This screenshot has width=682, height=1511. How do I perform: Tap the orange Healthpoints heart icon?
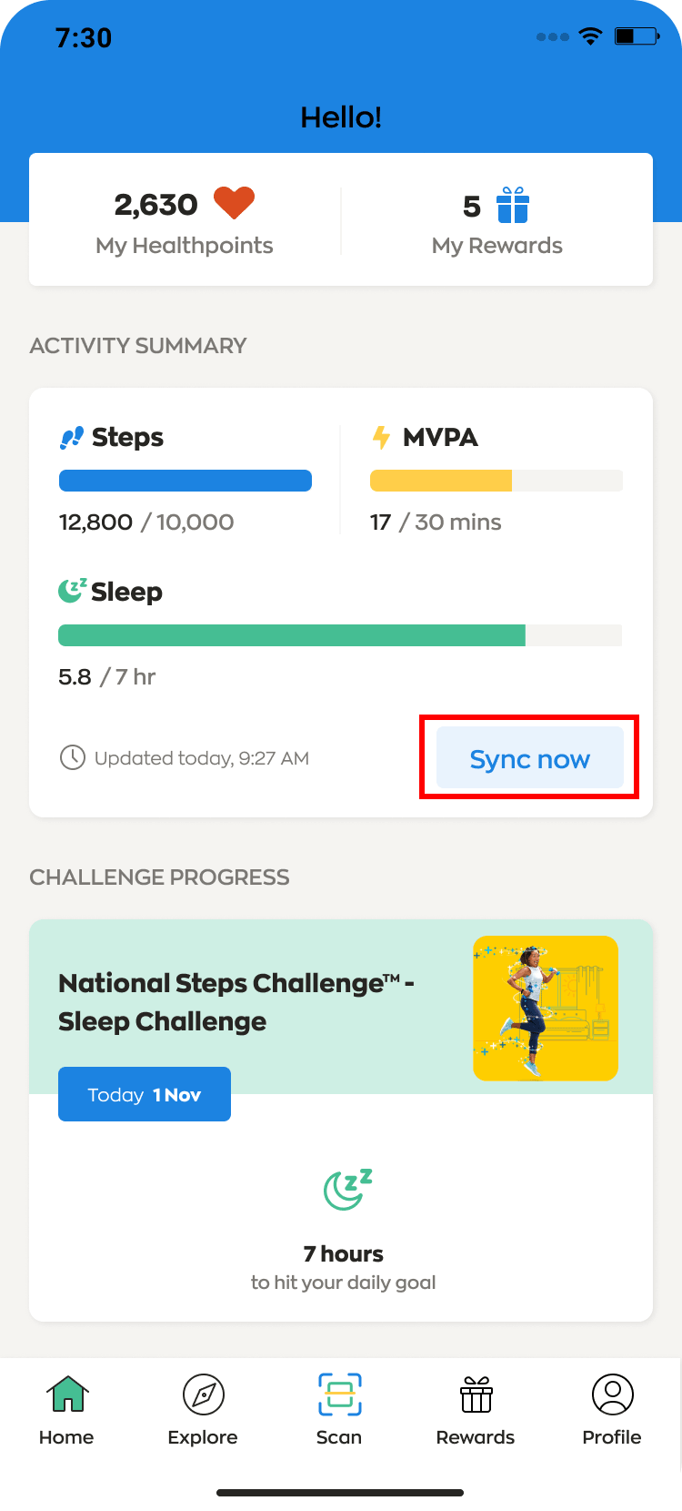pyautogui.click(x=234, y=203)
